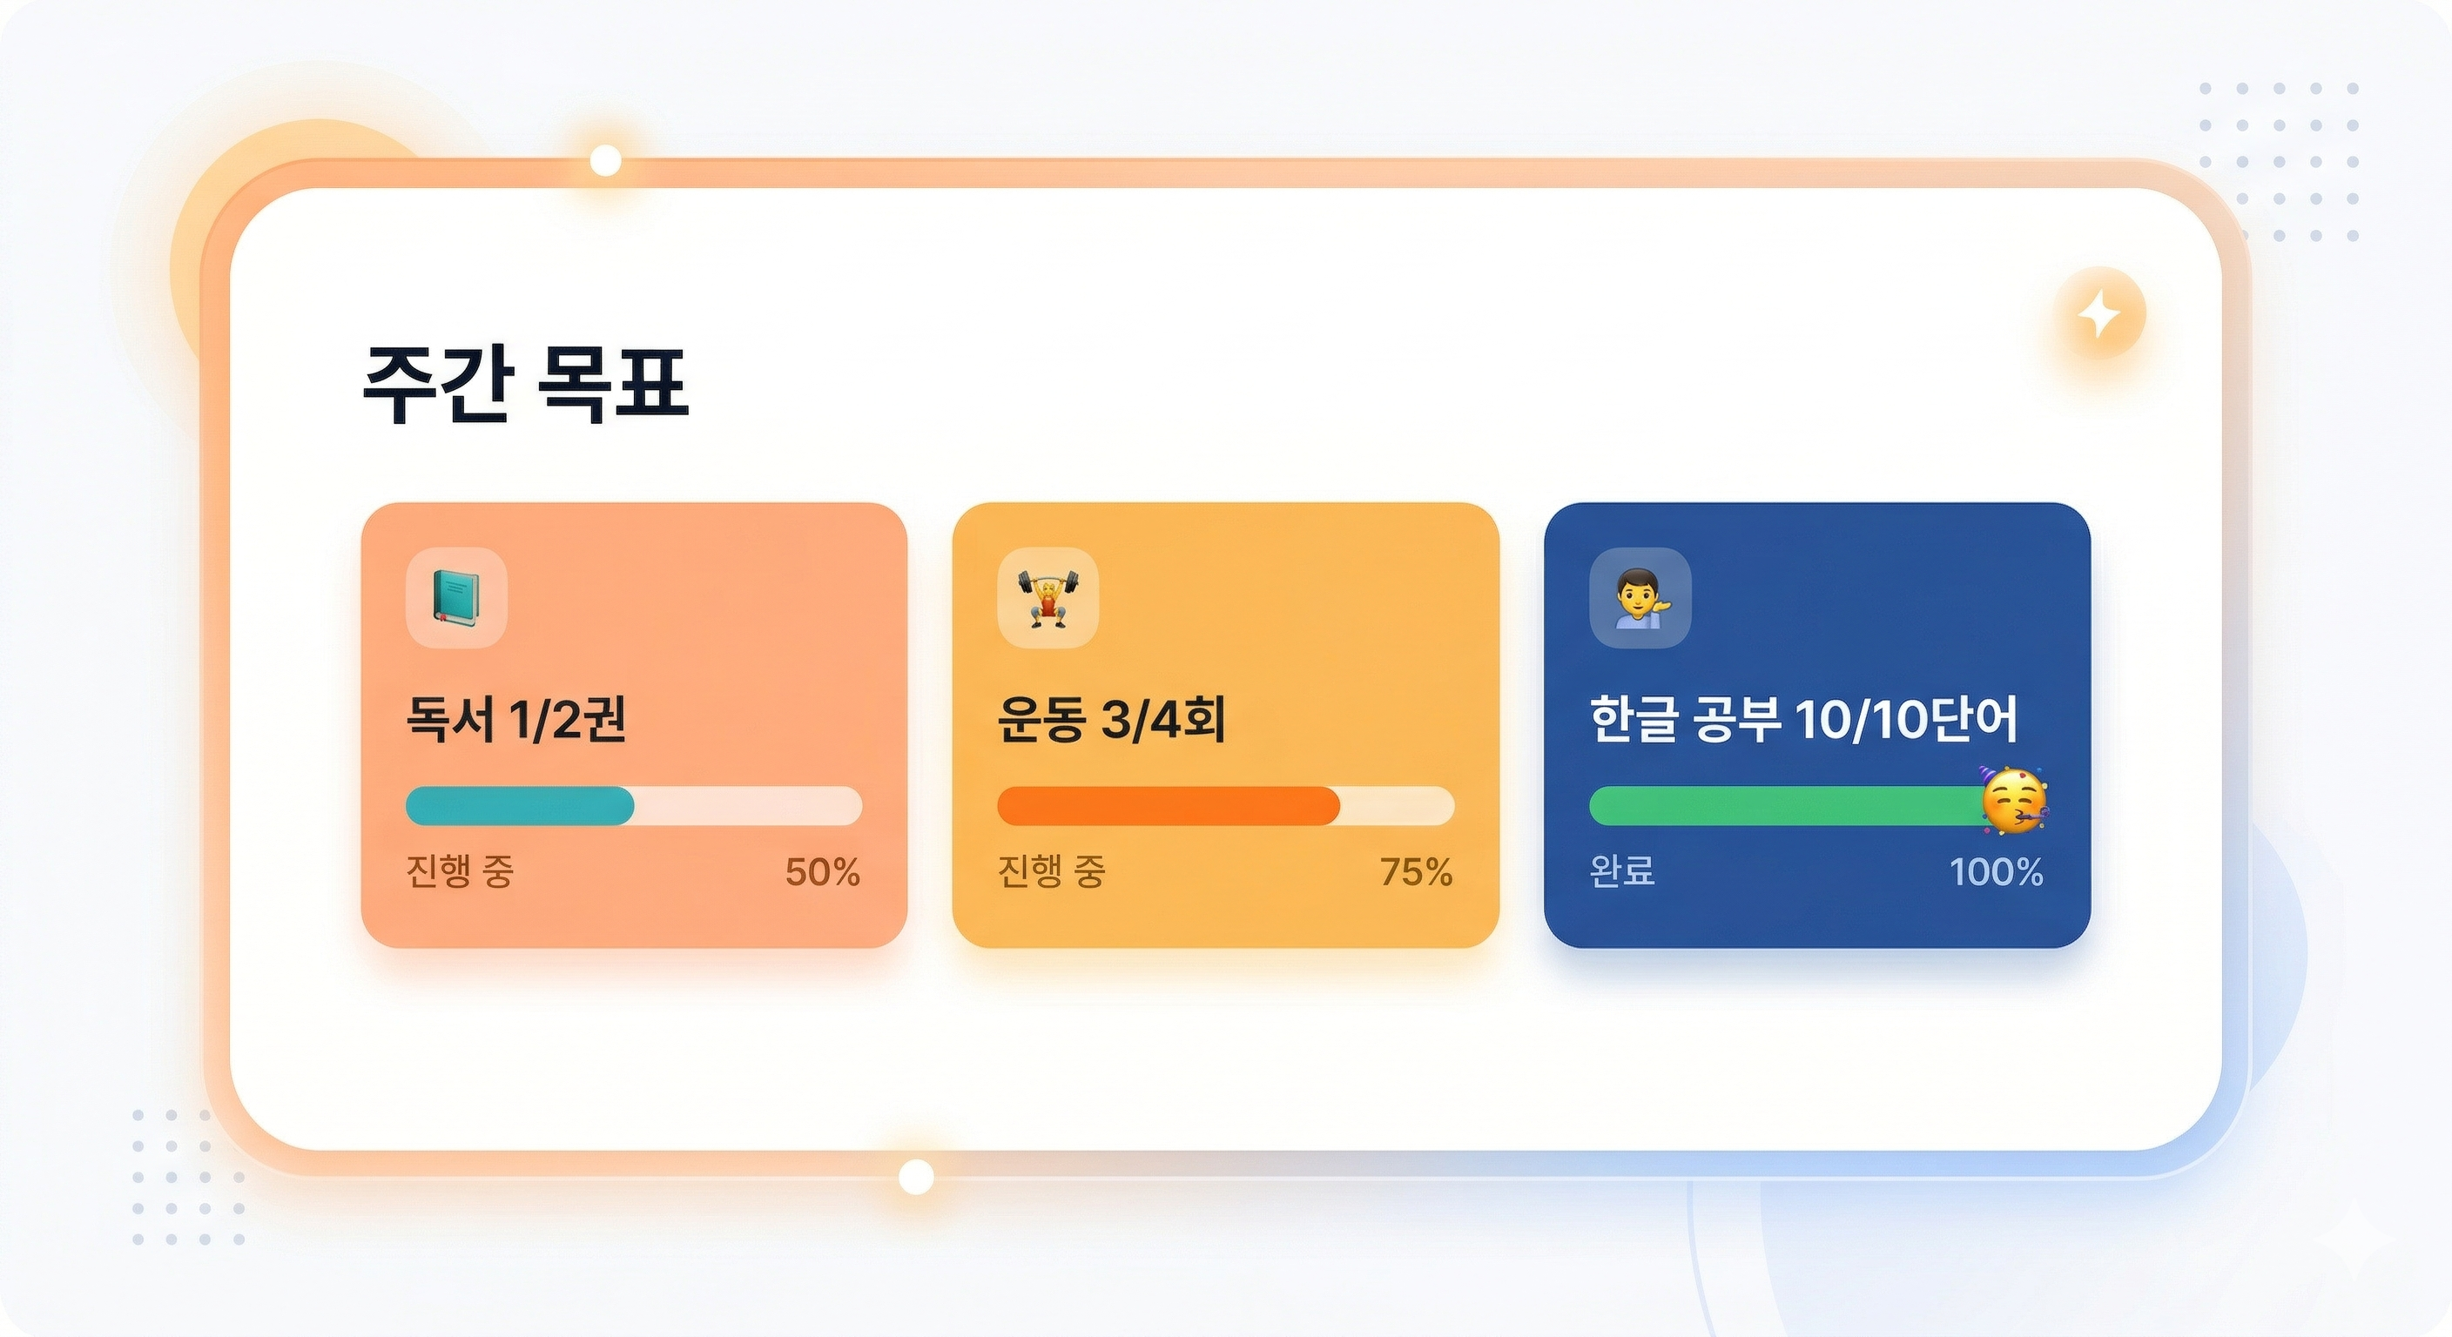
Task: Tap the orange sparkle star badge
Action: 2098,313
